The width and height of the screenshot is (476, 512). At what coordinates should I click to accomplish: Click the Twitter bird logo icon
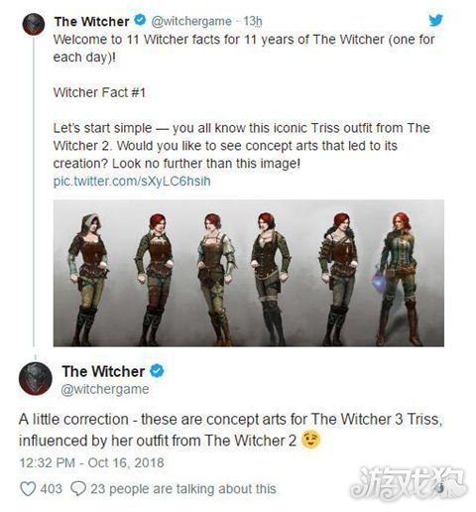click(x=435, y=20)
